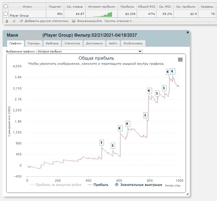This screenshot has width=217, height=201.
Task: Click the $ win marker near game 780
Action: coord(145,115)
